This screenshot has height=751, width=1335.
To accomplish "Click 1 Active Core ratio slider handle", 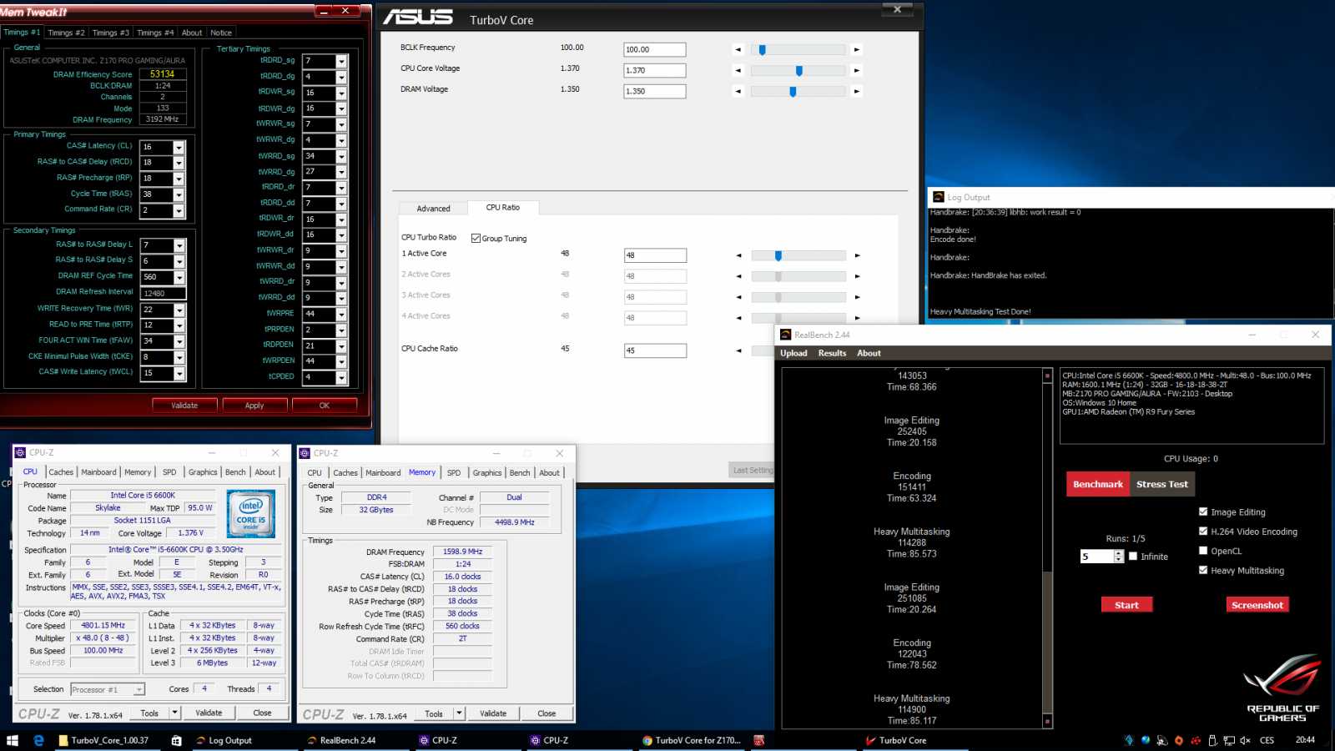I will point(778,255).
